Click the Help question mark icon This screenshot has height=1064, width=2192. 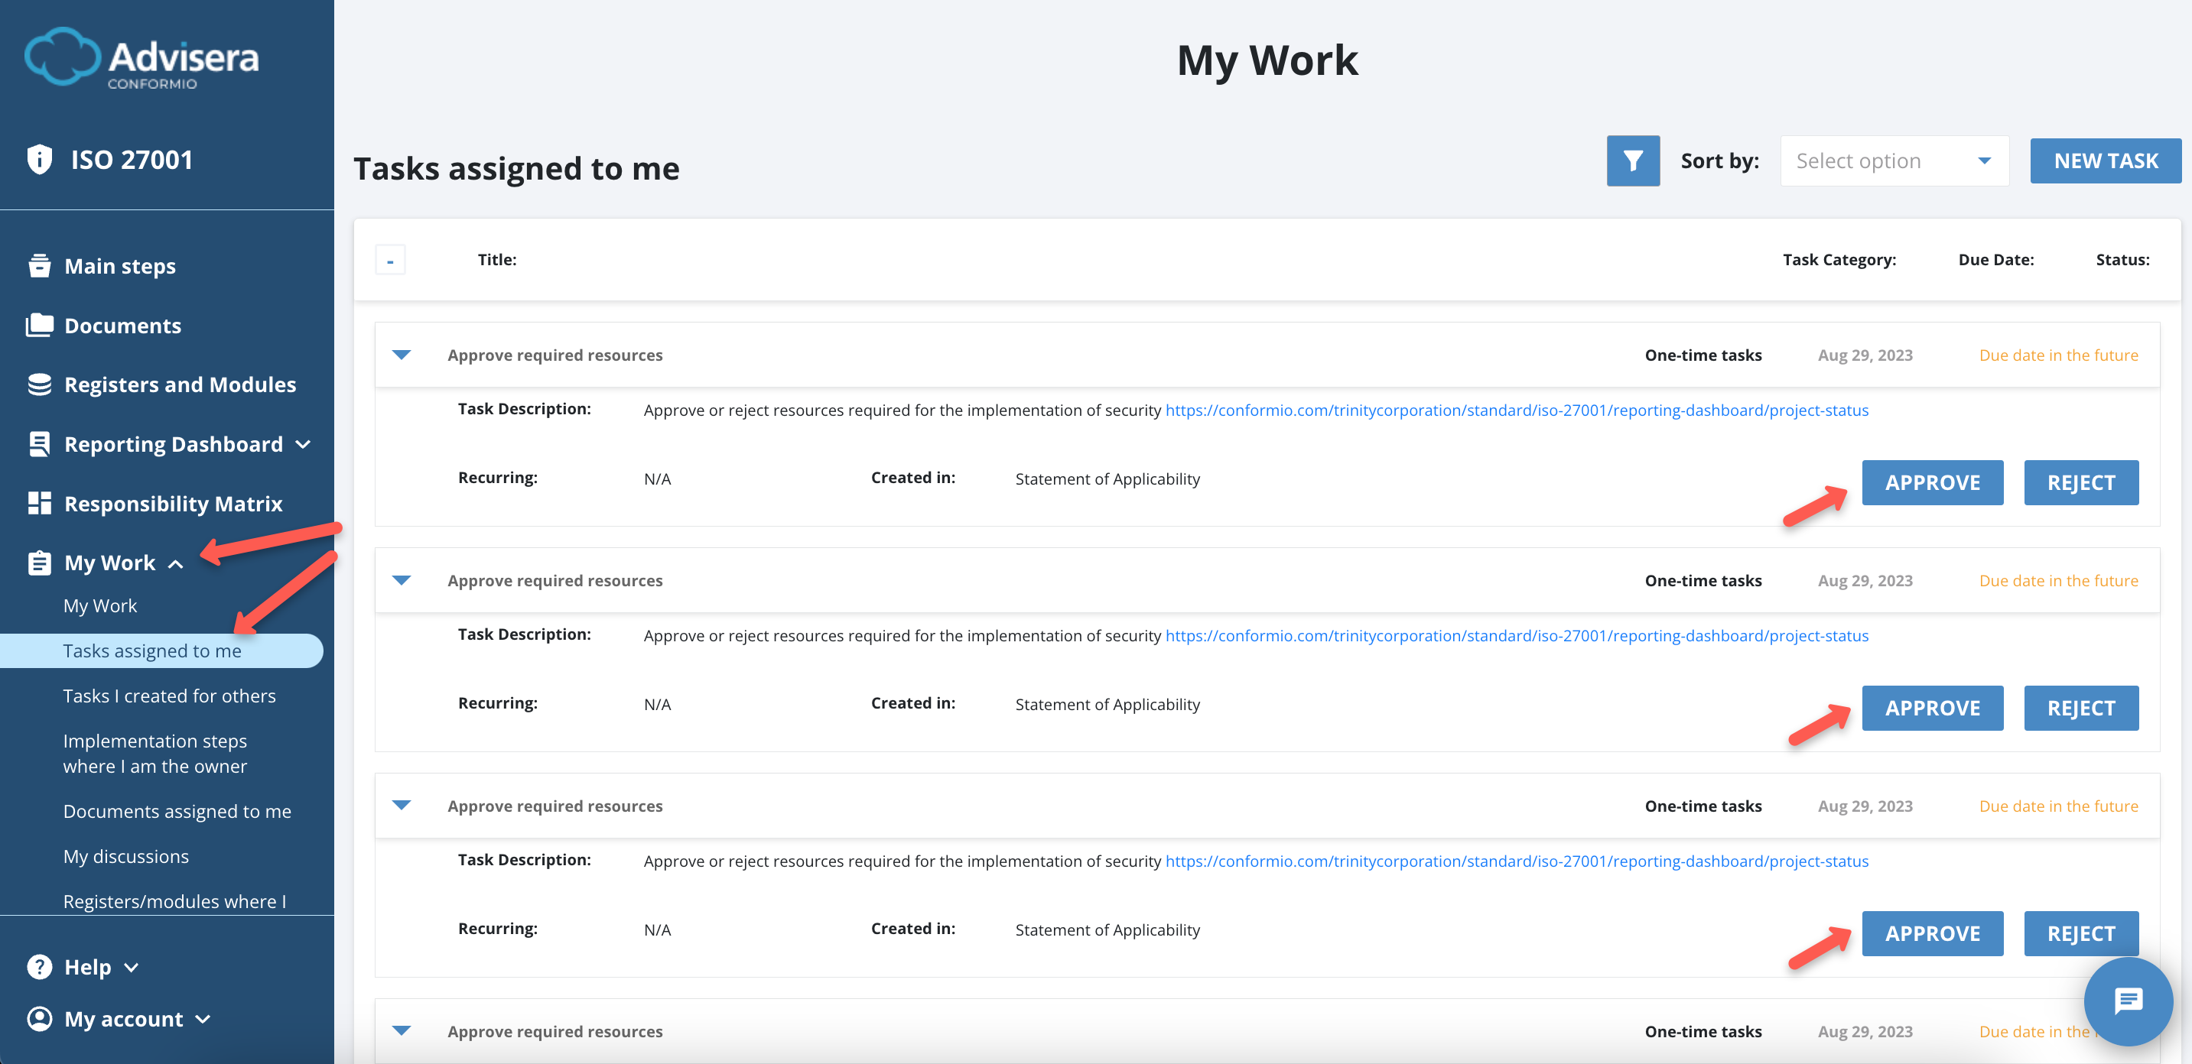pyautogui.click(x=39, y=967)
